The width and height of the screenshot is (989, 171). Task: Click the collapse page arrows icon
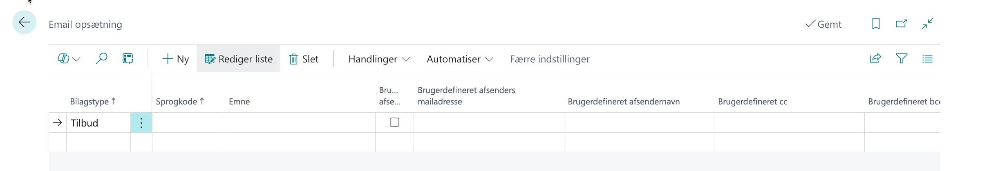pos(927,24)
